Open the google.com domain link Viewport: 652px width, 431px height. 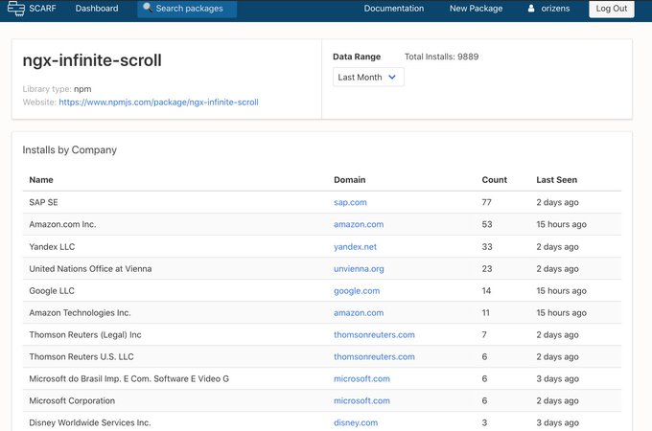click(x=357, y=290)
